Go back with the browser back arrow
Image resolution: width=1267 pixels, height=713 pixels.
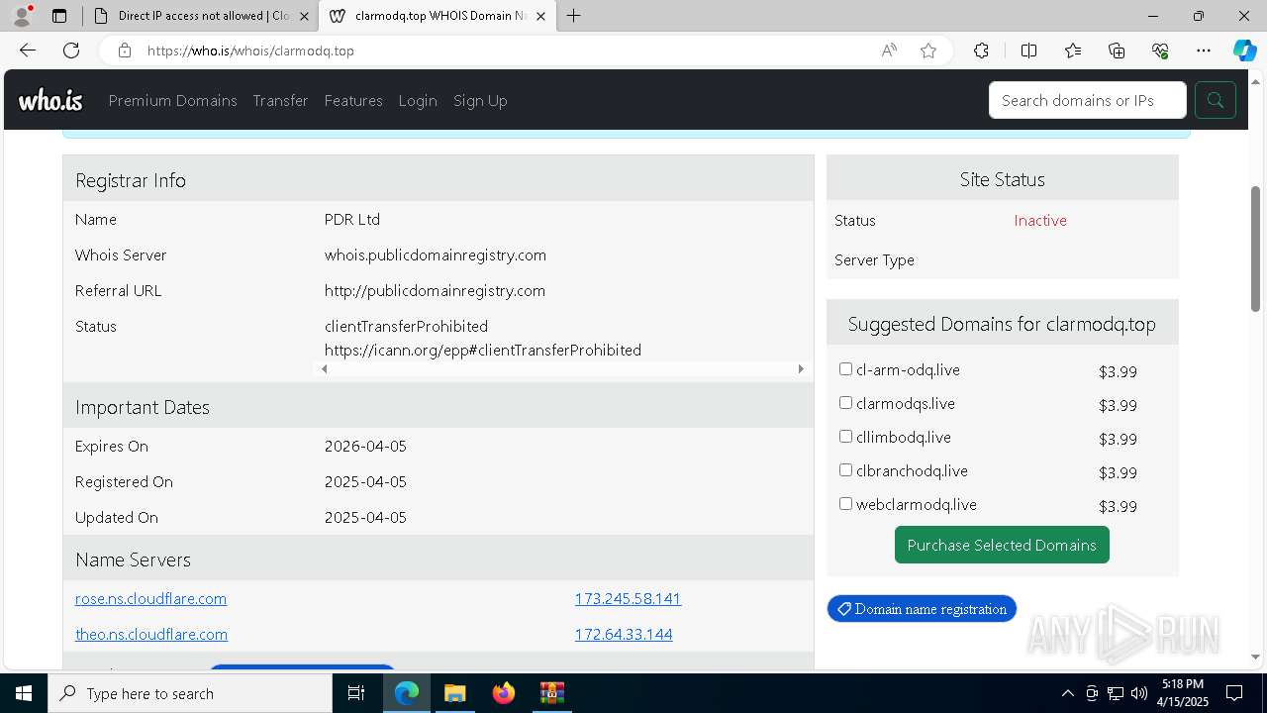(28, 51)
